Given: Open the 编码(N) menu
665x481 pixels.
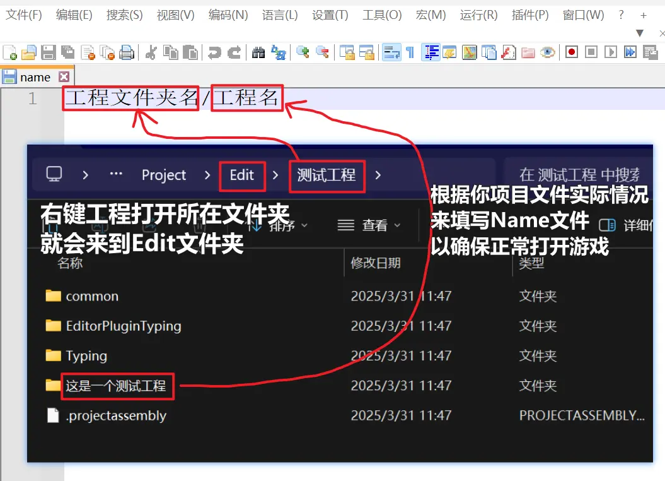Looking at the screenshot, I should click(228, 15).
